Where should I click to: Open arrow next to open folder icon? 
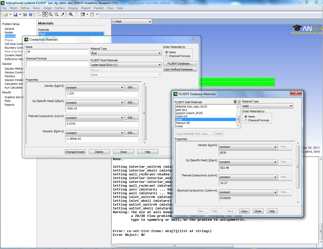click(x=10, y=15)
